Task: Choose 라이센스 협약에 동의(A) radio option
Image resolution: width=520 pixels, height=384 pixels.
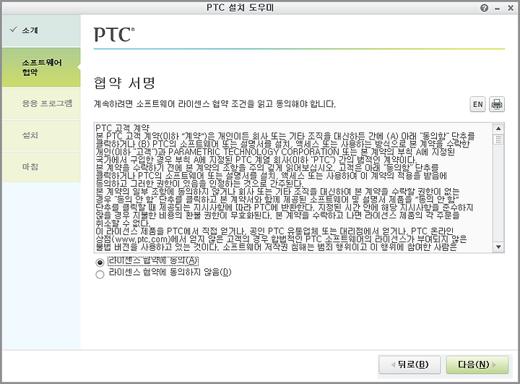Action: [100, 263]
